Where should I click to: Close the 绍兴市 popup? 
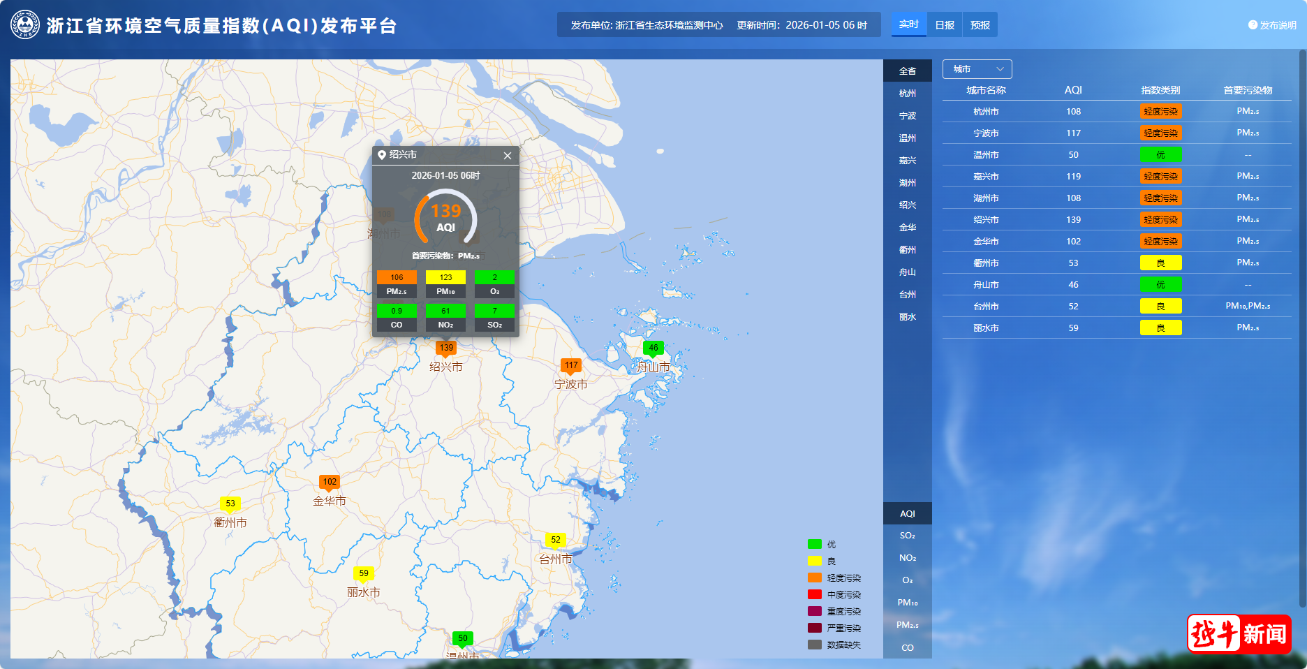508,156
